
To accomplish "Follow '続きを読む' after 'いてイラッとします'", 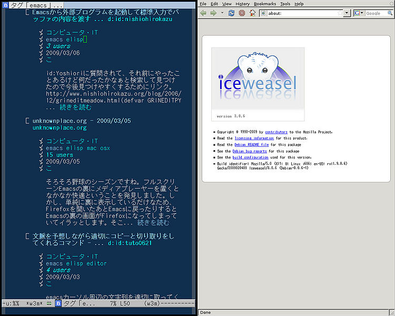I will [x=153, y=223].
